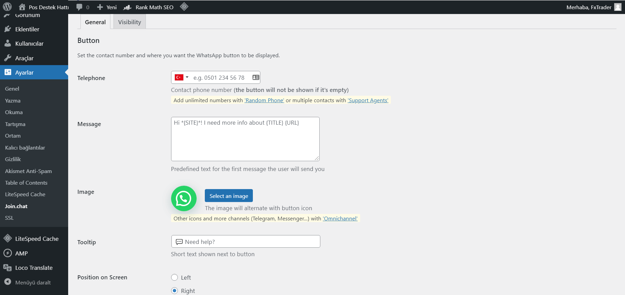
Task: Click the Loco Translate icon
Action: click(x=7, y=268)
